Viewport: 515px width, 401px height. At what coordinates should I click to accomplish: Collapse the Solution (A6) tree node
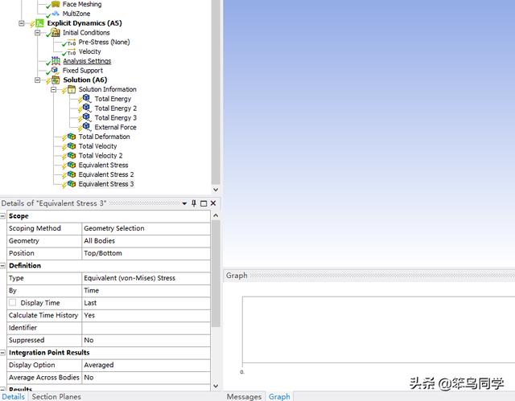click(x=38, y=80)
